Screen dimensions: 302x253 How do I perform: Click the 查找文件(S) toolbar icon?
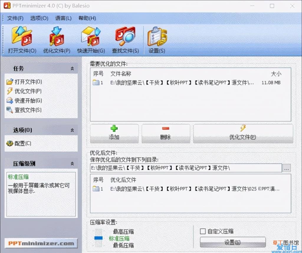(125, 36)
